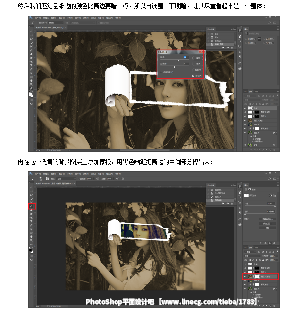Toggle mask visibility eye in lower Properties panel

click(x=270, y=243)
